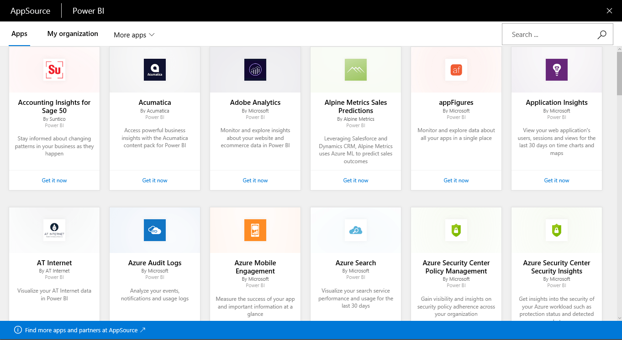Click the scrollbar up arrow
Screen dimensions: 622x340
point(619,49)
